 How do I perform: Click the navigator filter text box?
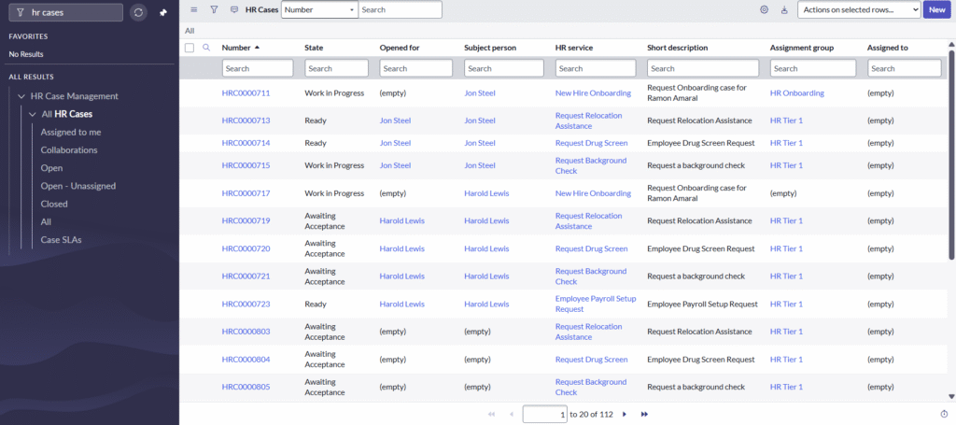coord(66,12)
